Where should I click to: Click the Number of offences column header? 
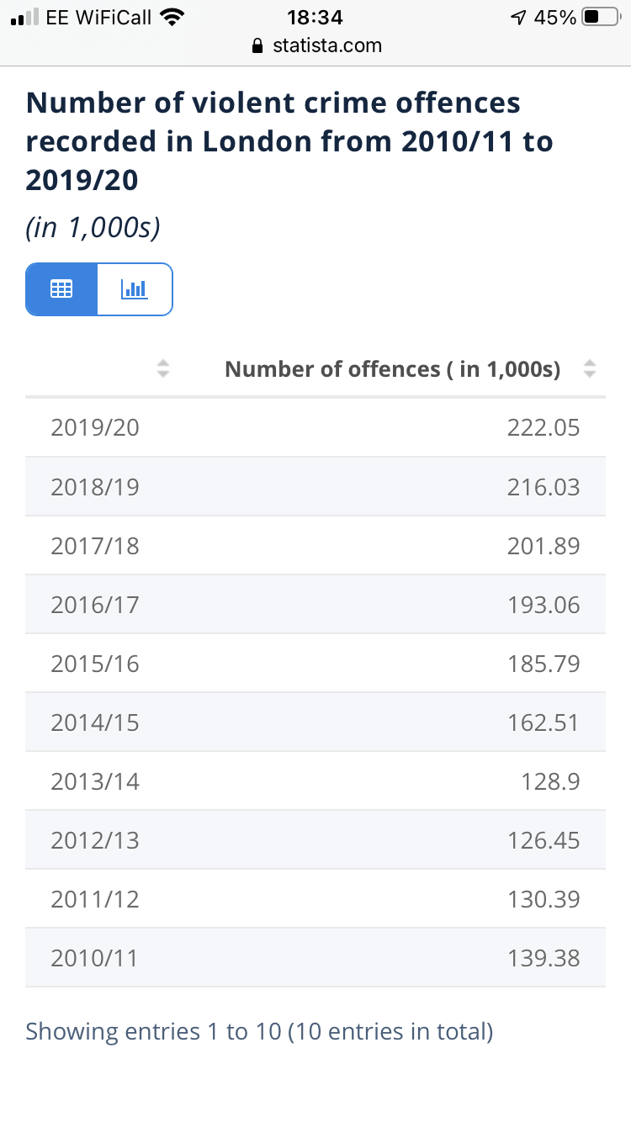coord(392,368)
